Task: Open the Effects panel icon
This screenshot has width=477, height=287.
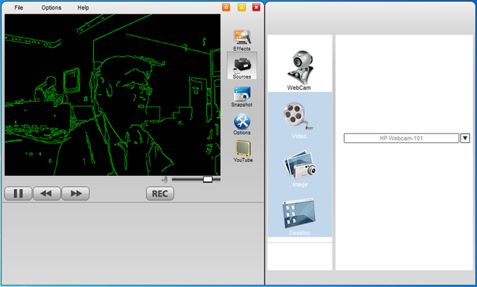Action: click(242, 40)
